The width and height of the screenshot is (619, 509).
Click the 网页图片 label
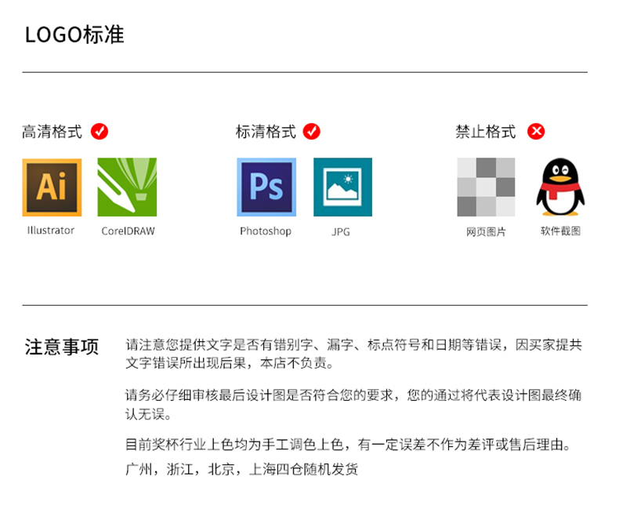click(486, 231)
